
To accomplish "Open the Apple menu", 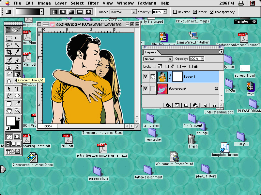I will [7, 3].
